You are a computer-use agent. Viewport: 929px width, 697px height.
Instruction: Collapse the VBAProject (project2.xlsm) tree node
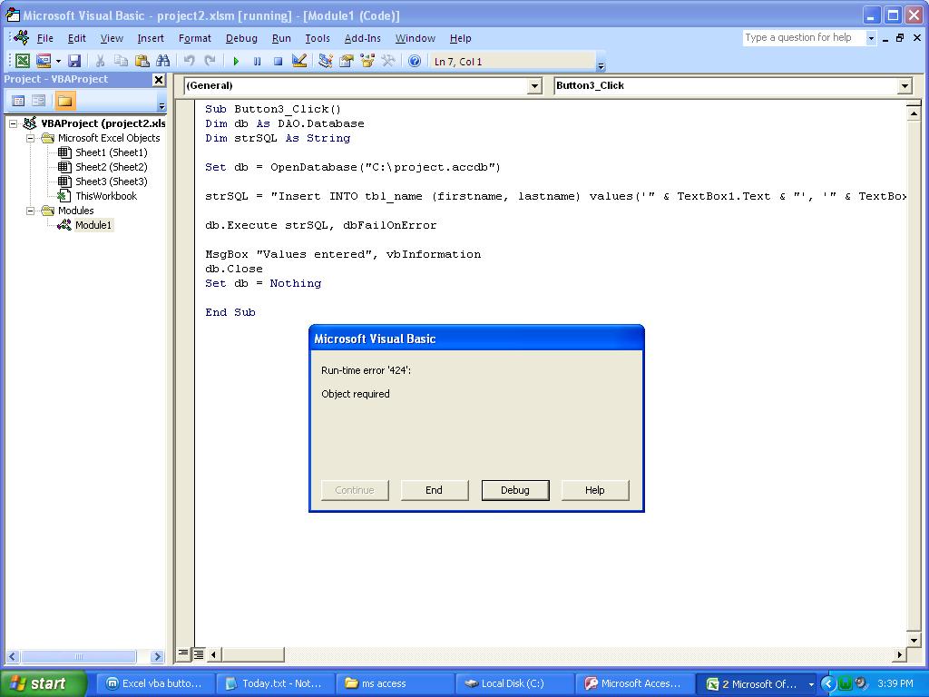(x=13, y=123)
